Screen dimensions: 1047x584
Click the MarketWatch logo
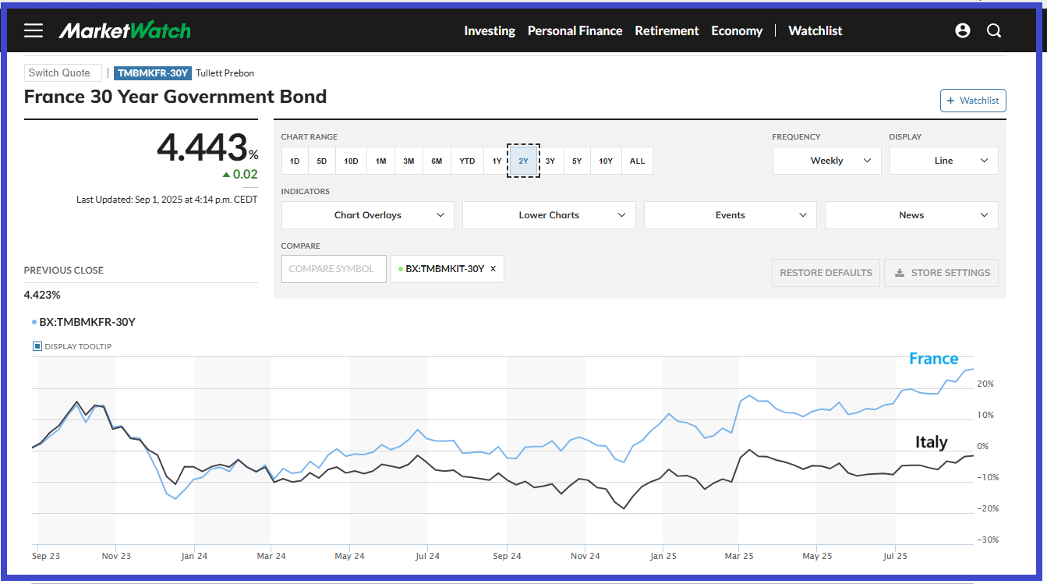pos(125,30)
